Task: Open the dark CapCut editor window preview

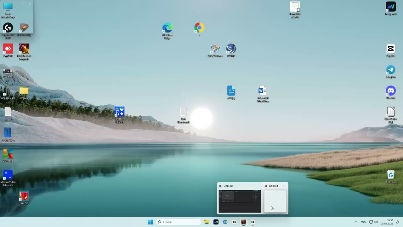Action: point(240,201)
